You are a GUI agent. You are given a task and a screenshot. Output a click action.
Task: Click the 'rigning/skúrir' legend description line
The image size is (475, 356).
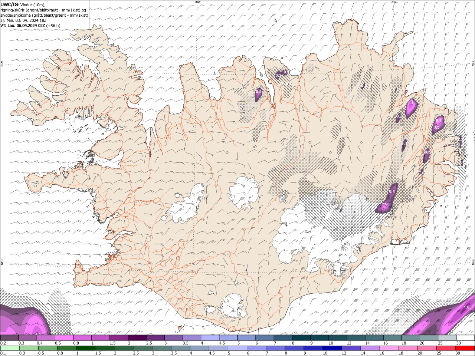click(43, 10)
